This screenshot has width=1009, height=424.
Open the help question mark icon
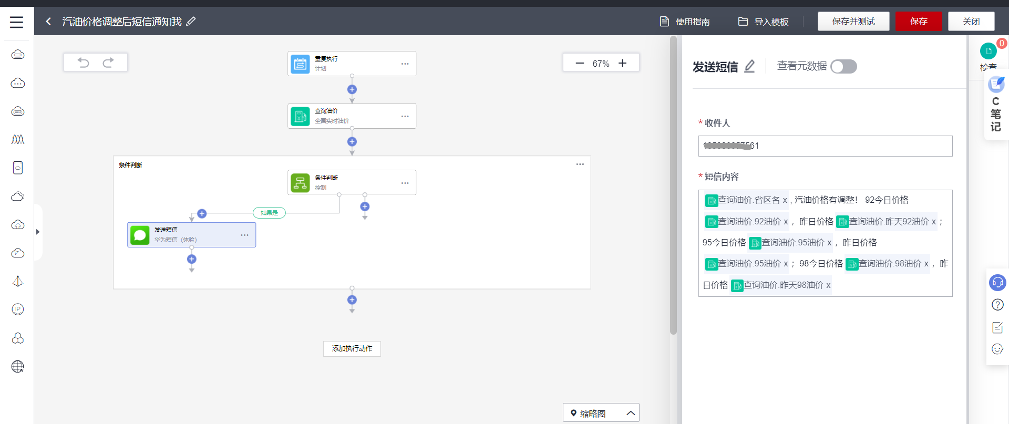[x=997, y=305]
